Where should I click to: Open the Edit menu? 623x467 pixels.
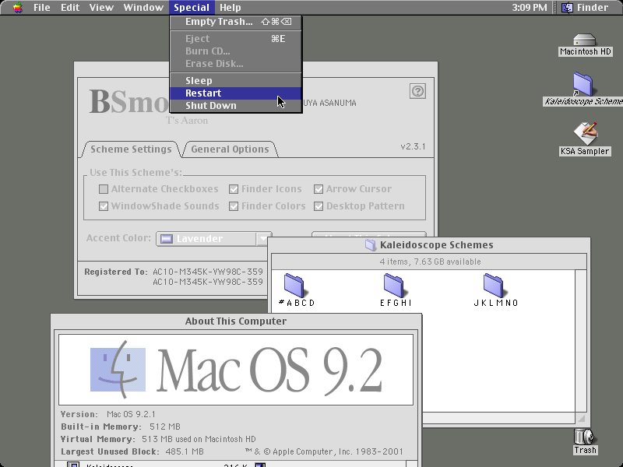click(x=70, y=8)
